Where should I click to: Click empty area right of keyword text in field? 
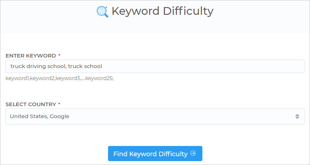click(x=204, y=66)
